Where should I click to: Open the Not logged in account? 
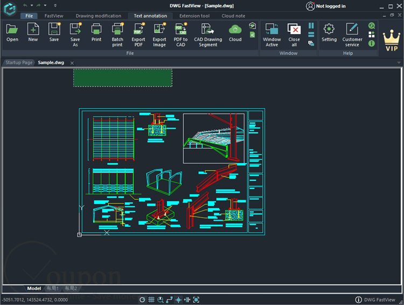[x=326, y=6]
